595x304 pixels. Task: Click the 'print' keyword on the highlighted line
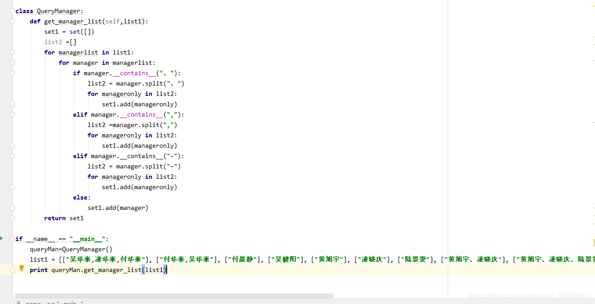(x=39, y=270)
